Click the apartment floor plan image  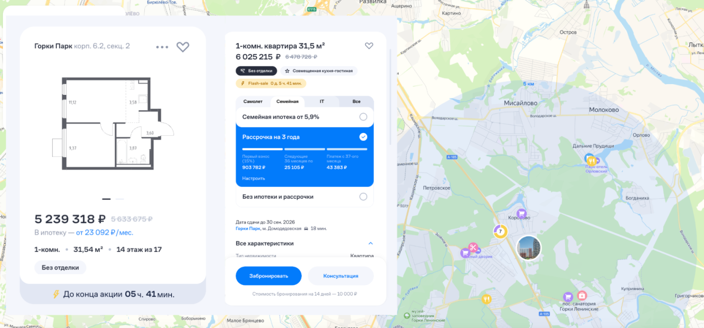coord(113,123)
